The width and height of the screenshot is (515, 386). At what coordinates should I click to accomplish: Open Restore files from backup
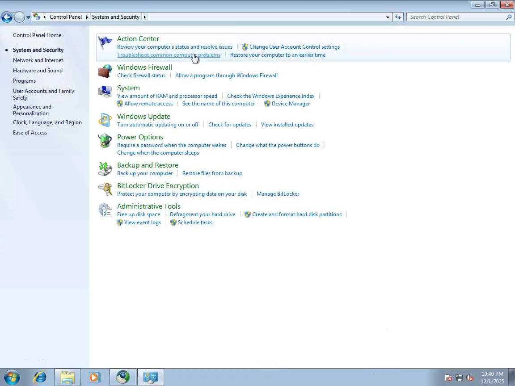212,173
